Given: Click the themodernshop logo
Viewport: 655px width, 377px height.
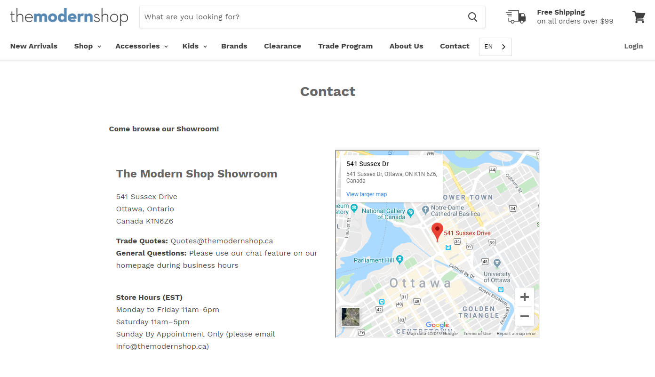Looking at the screenshot, I should pos(69,16).
